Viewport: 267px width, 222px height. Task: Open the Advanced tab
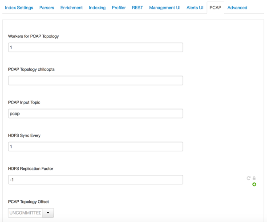pyautogui.click(x=237, y=8)
